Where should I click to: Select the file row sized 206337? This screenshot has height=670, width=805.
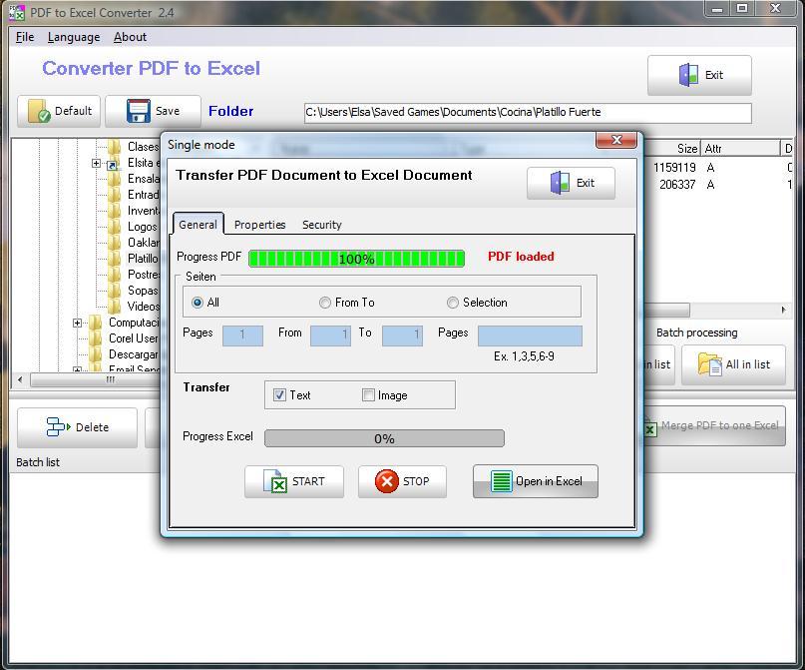(719, 185)
